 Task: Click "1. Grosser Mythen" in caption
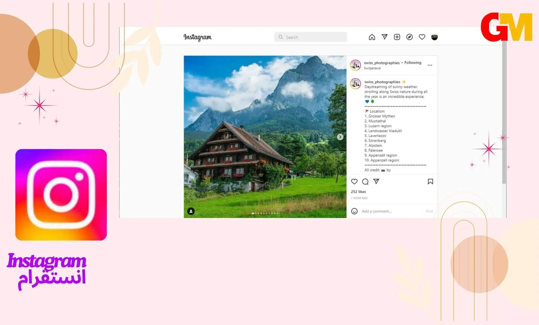pyautogui.click(x=380, y=116)
